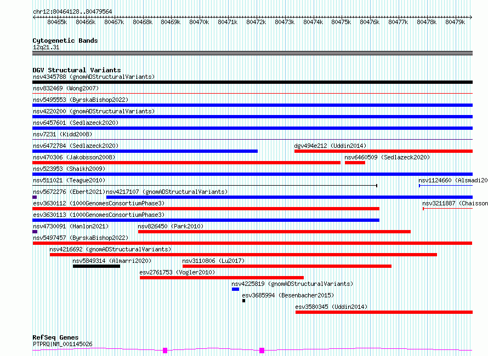Open nsv826450 (Park2010) label
Image resolution: width=488 pixels, height=356 pixels.
point(171,226)
